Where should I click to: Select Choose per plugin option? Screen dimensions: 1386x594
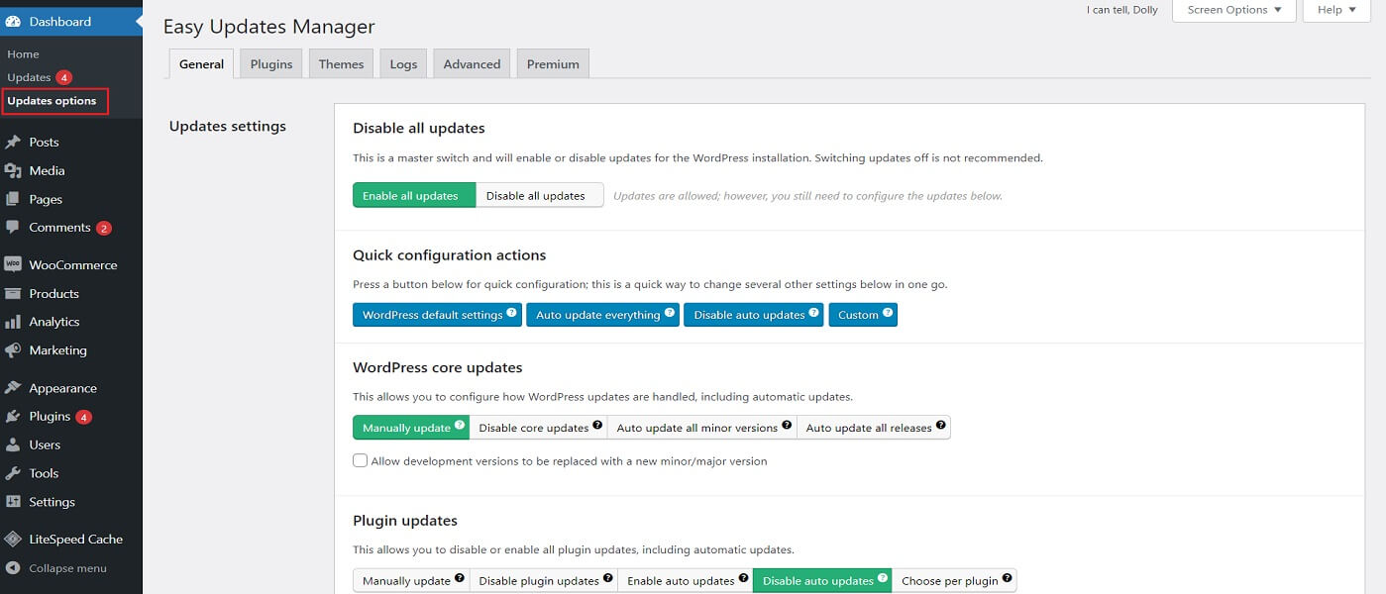954,580
